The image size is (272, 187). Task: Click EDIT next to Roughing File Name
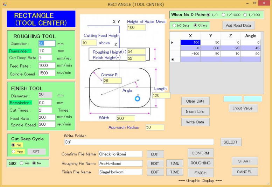[155, 164]
